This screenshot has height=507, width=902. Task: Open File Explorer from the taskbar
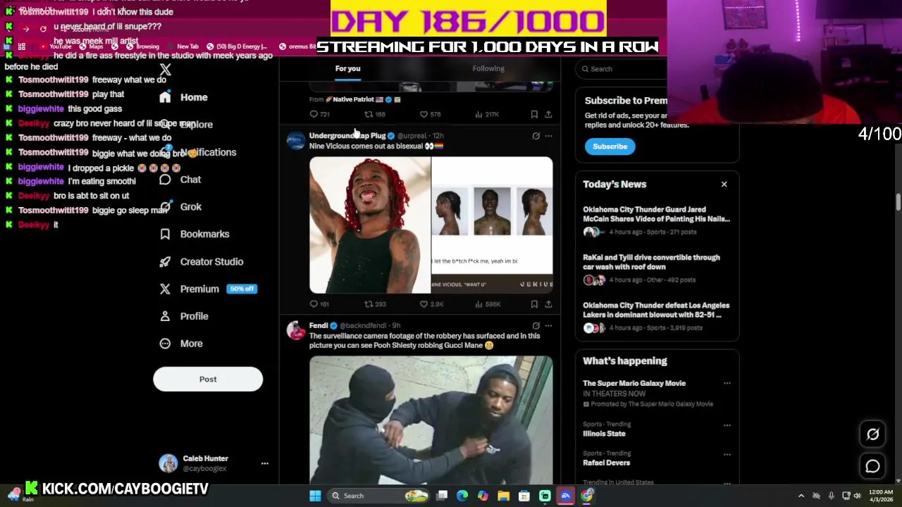503,496
